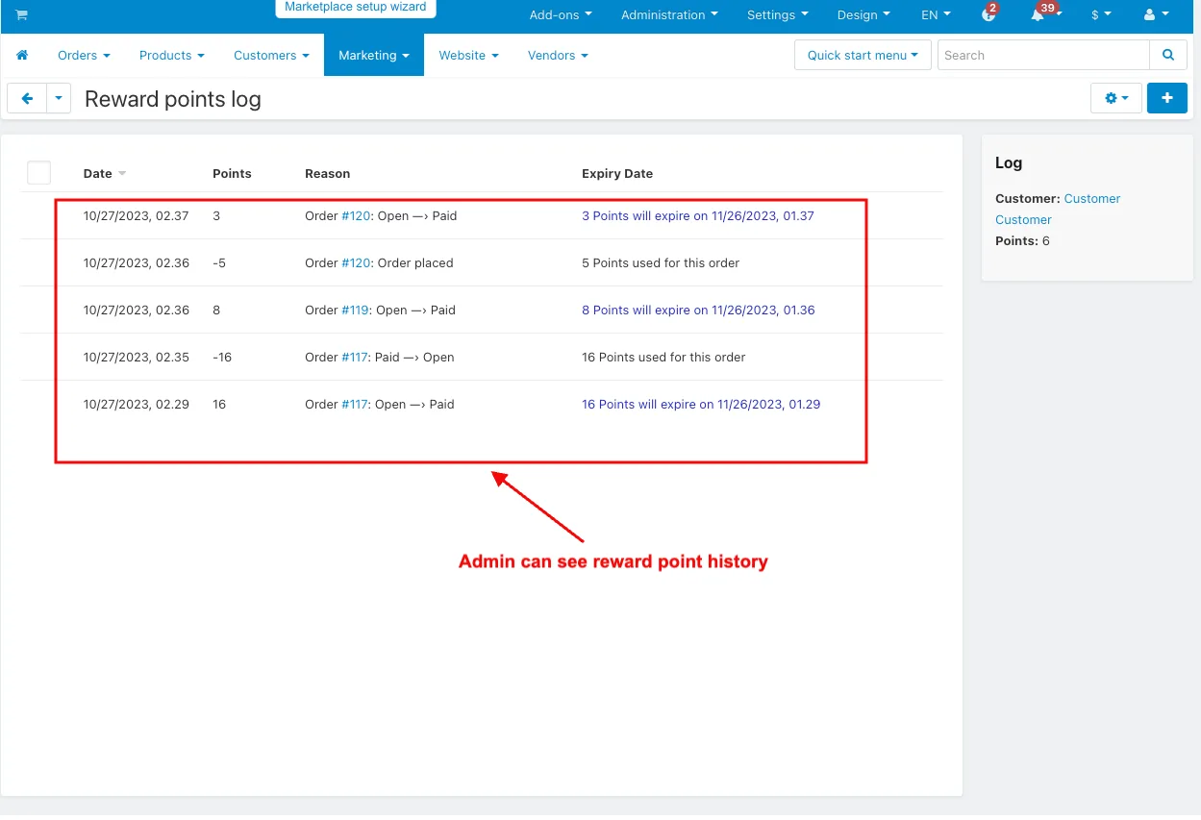Screen dimensions: 1201x820
Task: Expand the Quick start menu dropdown
Action: (x=863, y=56)
